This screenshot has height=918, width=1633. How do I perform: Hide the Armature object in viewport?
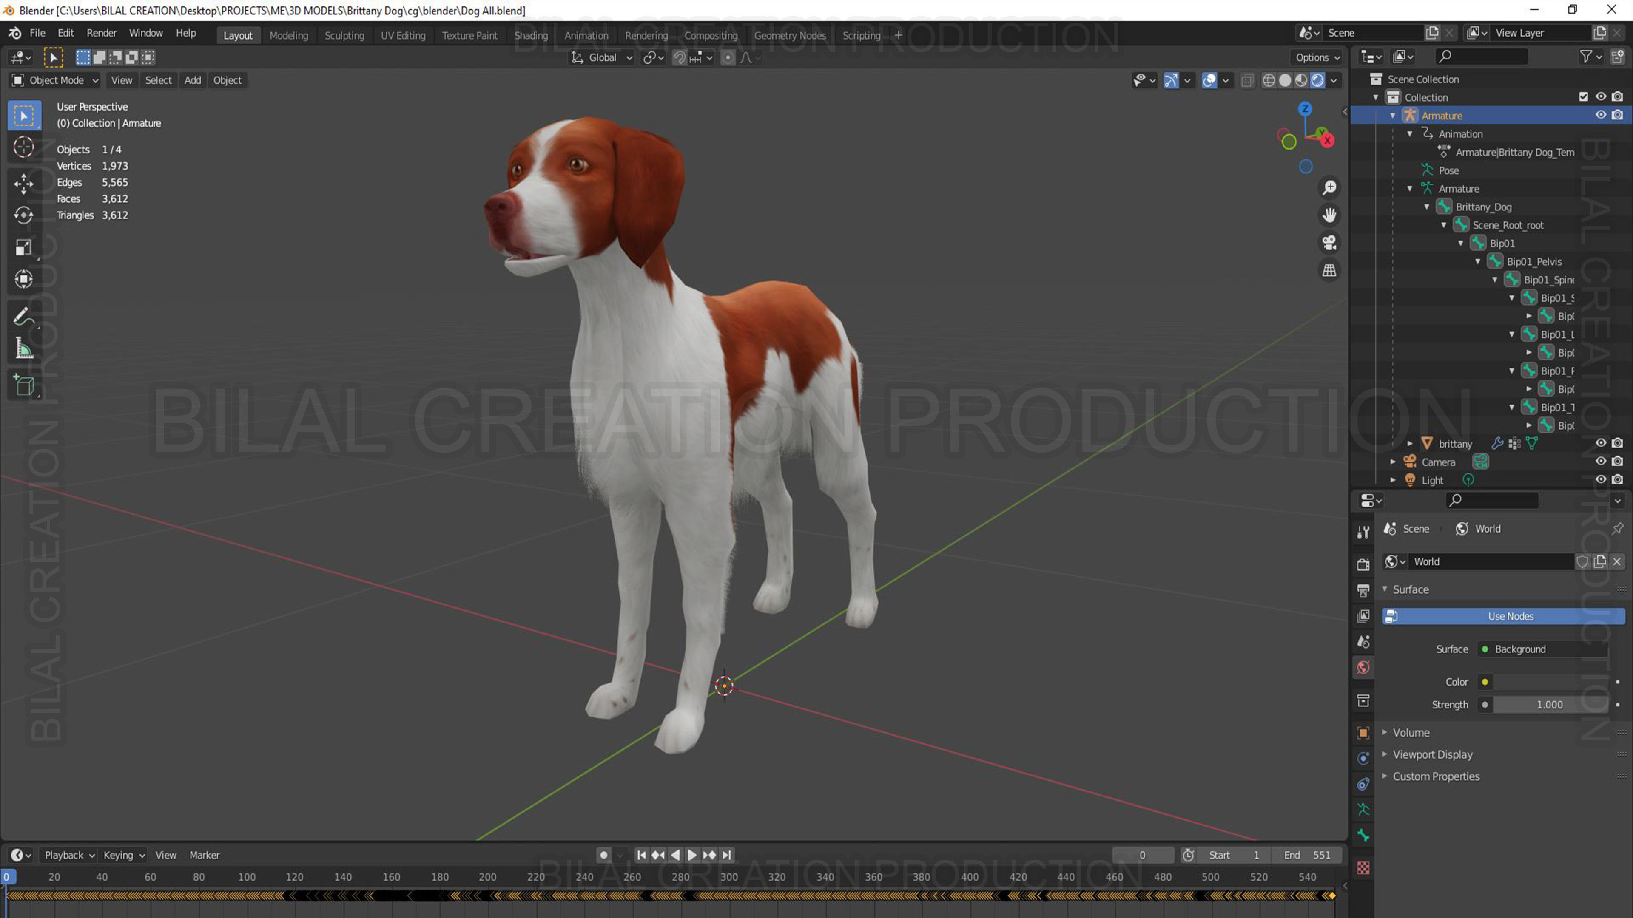pos(1601,115)
